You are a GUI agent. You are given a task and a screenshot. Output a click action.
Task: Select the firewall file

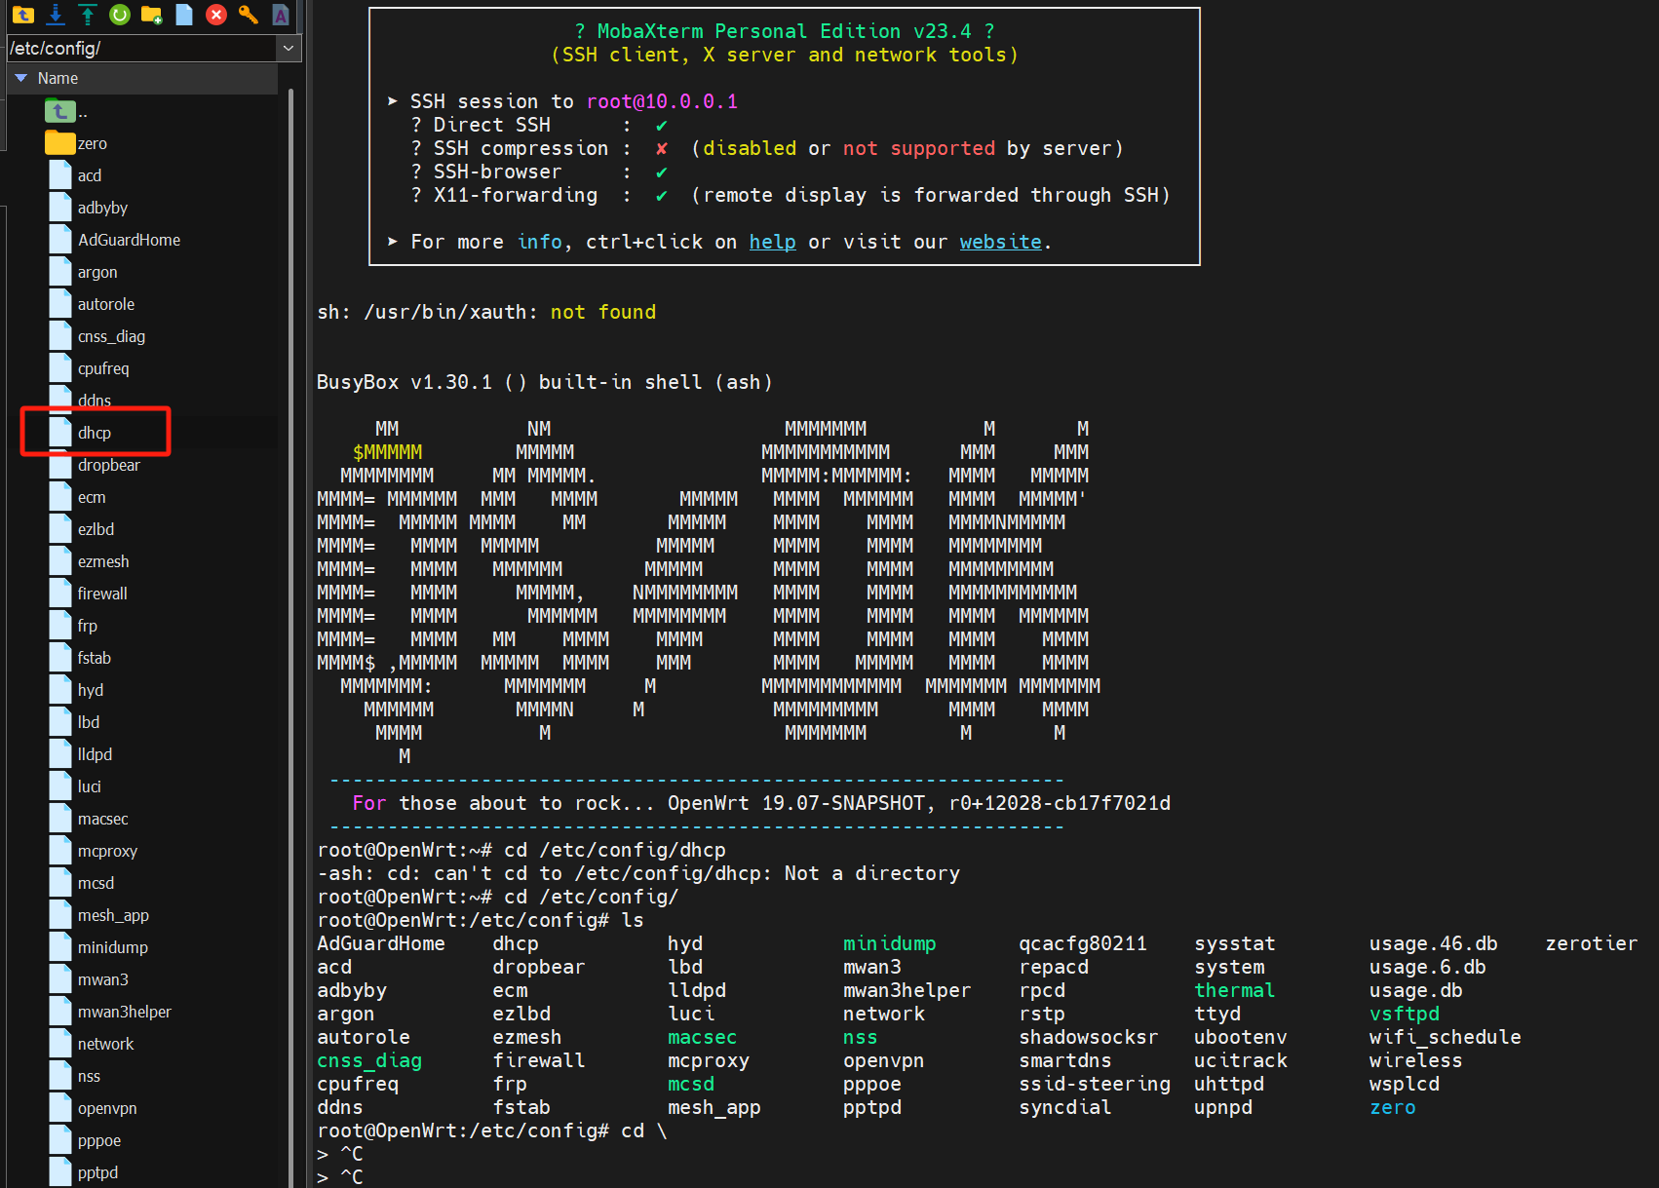click(89, 594)
